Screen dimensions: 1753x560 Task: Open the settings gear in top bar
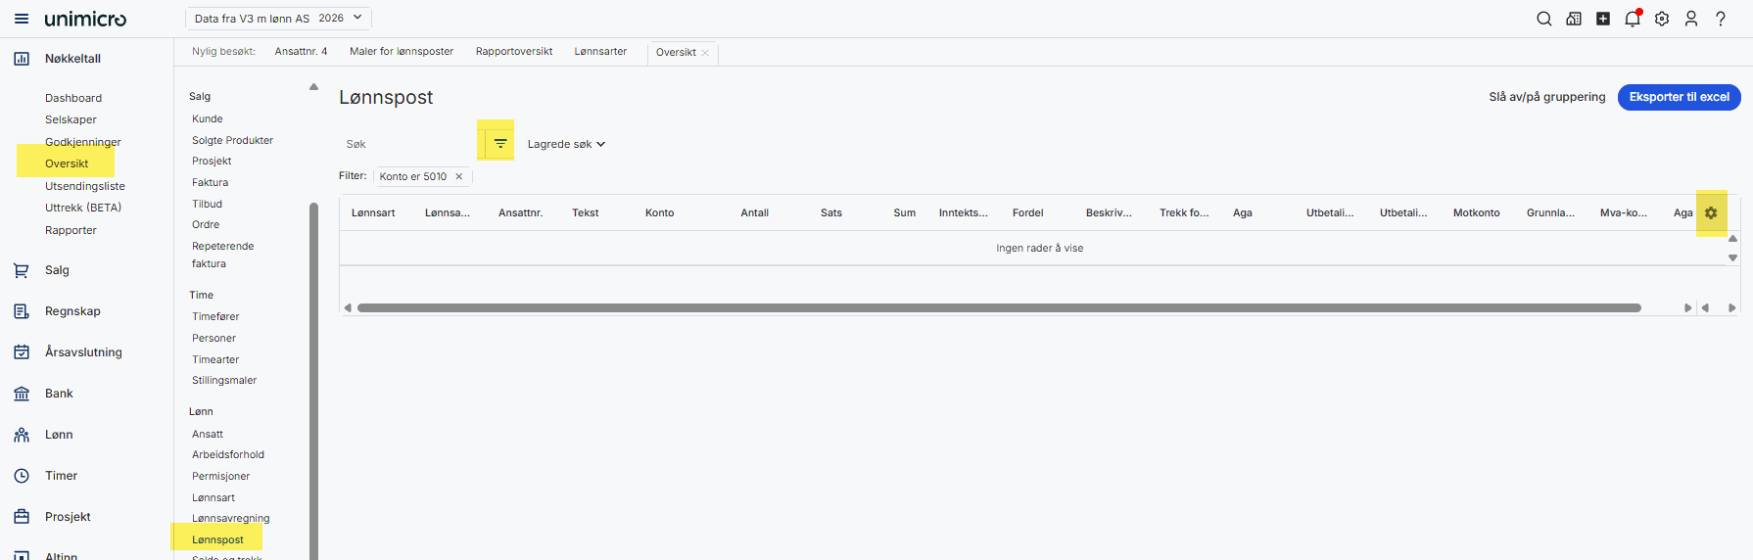click(1662, 19)
